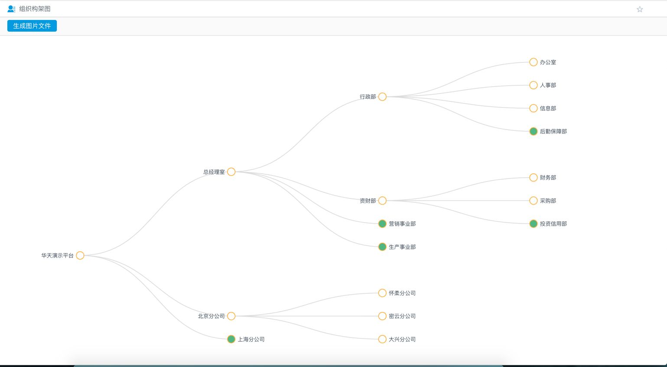The height and width of the screenshot is (367, 667).
Task: Click the 生成图片文件 button
Action: (32, 26)
